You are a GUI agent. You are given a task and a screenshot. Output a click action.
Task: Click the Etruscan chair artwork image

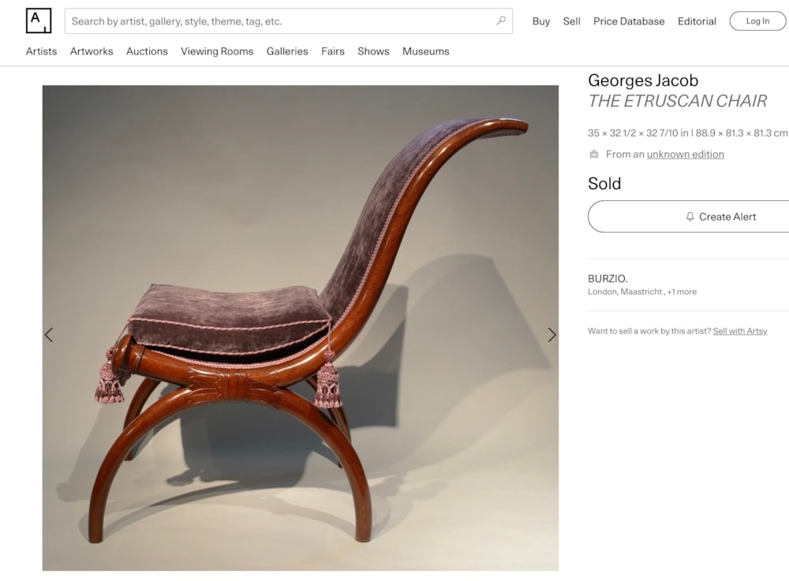coord(301,328)
